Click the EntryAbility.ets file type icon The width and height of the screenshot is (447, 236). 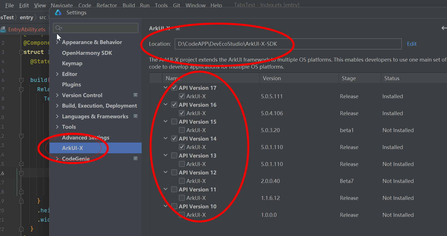[3, 29]
